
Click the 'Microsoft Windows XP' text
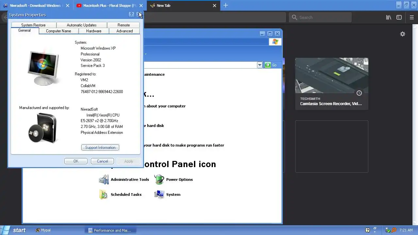[x=98, y=48]
